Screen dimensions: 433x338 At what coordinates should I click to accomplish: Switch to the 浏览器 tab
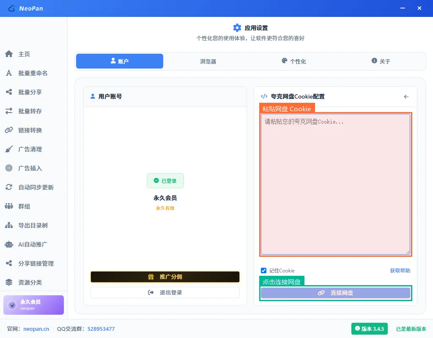208,61
